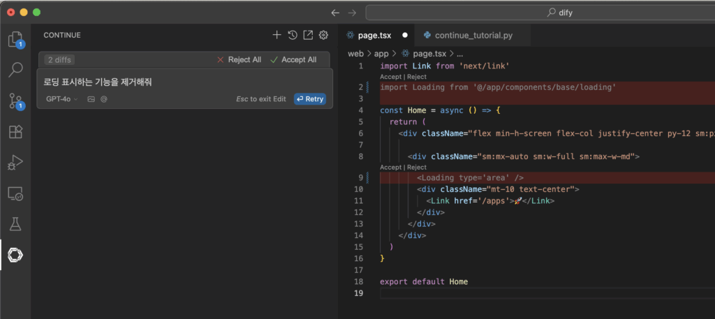Add context with the @ icon
Viewport: 715px width, 319px height.
(104, 99)
